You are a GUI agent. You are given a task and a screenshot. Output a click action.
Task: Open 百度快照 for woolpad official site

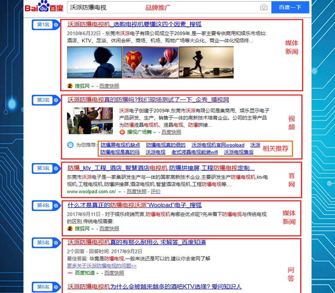[137, 192]
